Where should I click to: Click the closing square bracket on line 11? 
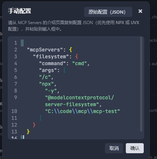click(41, 118)
